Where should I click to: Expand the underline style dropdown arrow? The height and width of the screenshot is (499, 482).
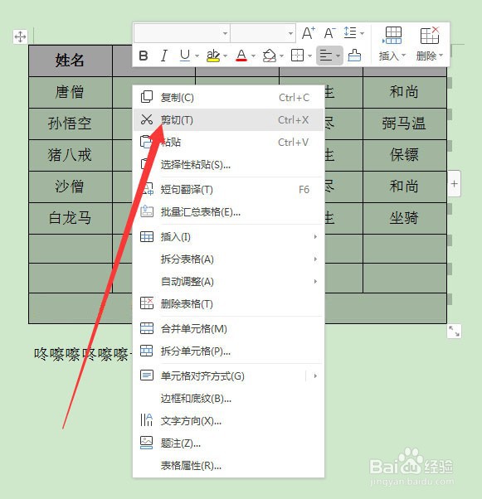197,56
